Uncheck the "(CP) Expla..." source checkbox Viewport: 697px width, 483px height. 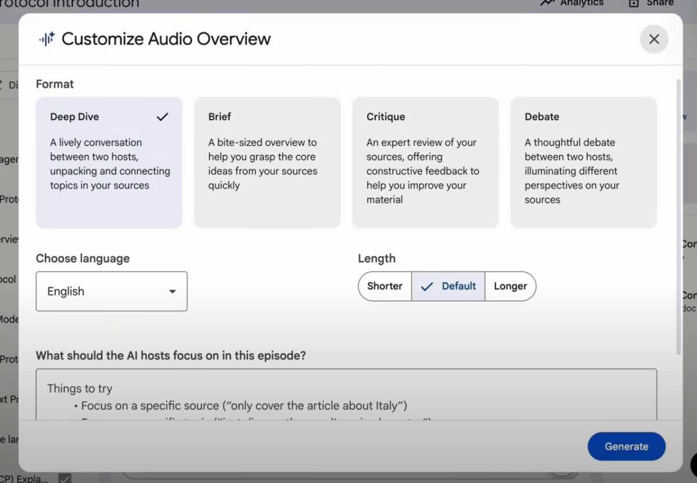(64, 478)
